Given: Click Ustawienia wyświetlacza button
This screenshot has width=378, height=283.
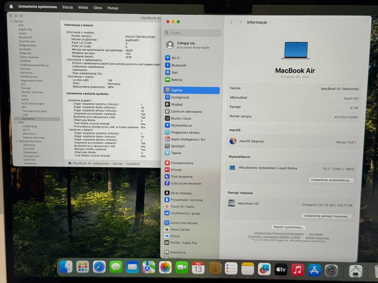Looking at the screenshot, I should pos(331,180).
